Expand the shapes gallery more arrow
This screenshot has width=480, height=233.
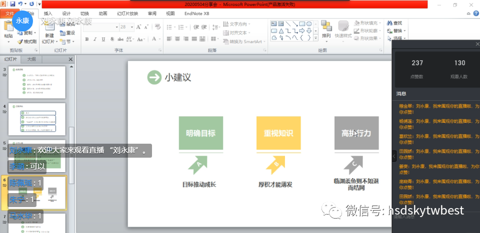316,38
